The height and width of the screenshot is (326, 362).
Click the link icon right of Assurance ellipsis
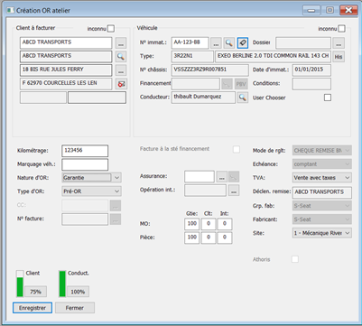pyautogui.click(x=234, y=177)
